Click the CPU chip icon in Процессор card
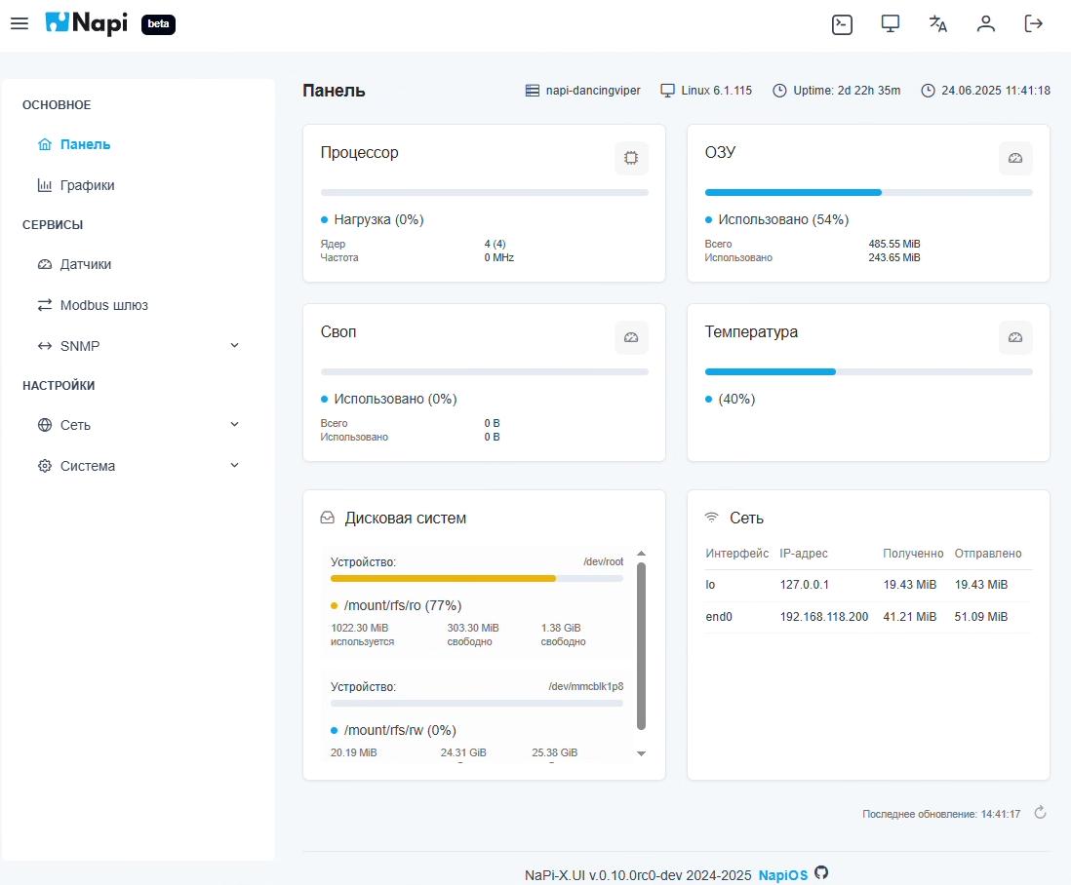1071x885 pixels. coord(631,158)
